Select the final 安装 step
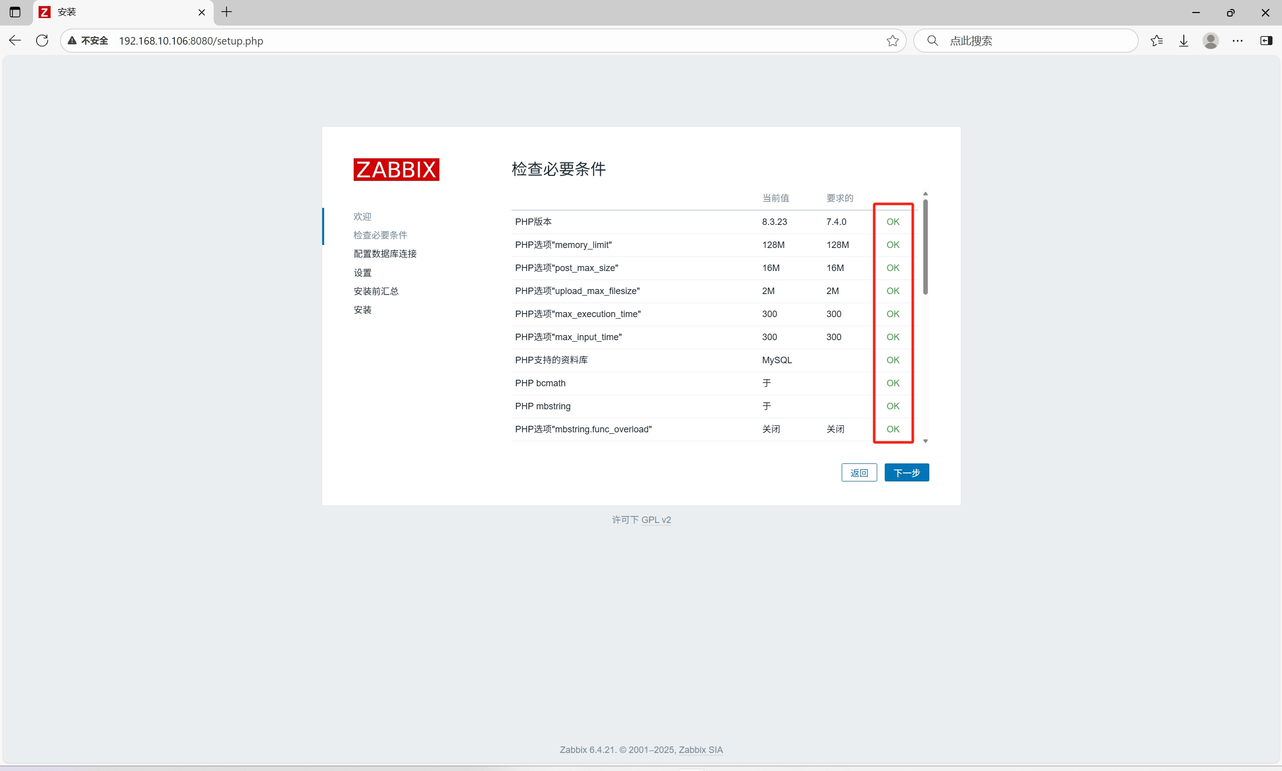The image size is (1282, 771). point(362,310)
